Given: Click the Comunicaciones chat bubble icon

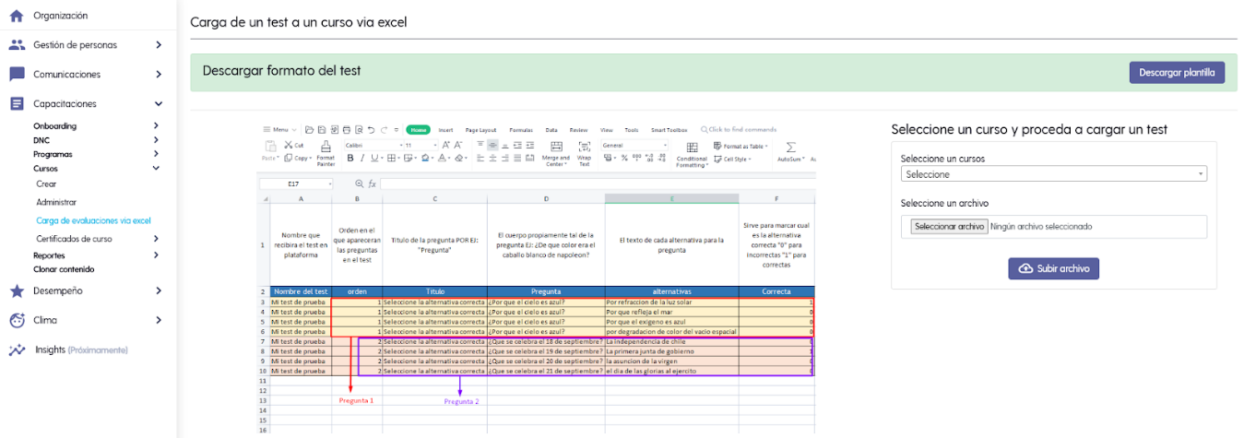Looking at the screenshot, I should 17,75.
